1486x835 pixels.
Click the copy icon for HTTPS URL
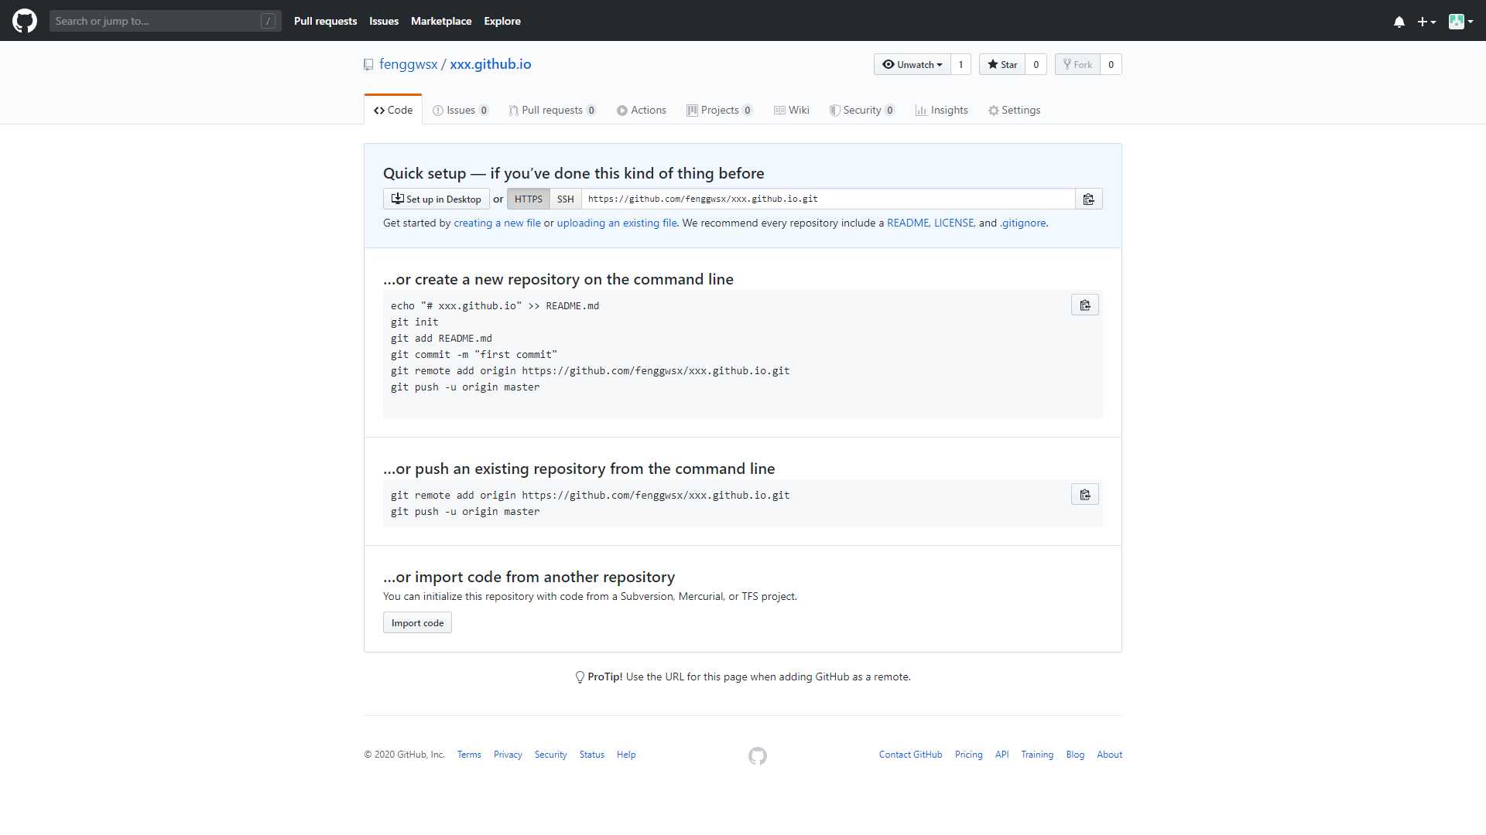click(x=1089, y=199)
